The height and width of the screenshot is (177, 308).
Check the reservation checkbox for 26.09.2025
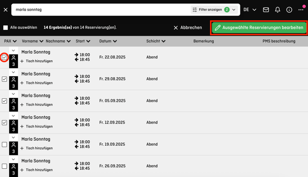pyautogui.click(x=4, y=166)
